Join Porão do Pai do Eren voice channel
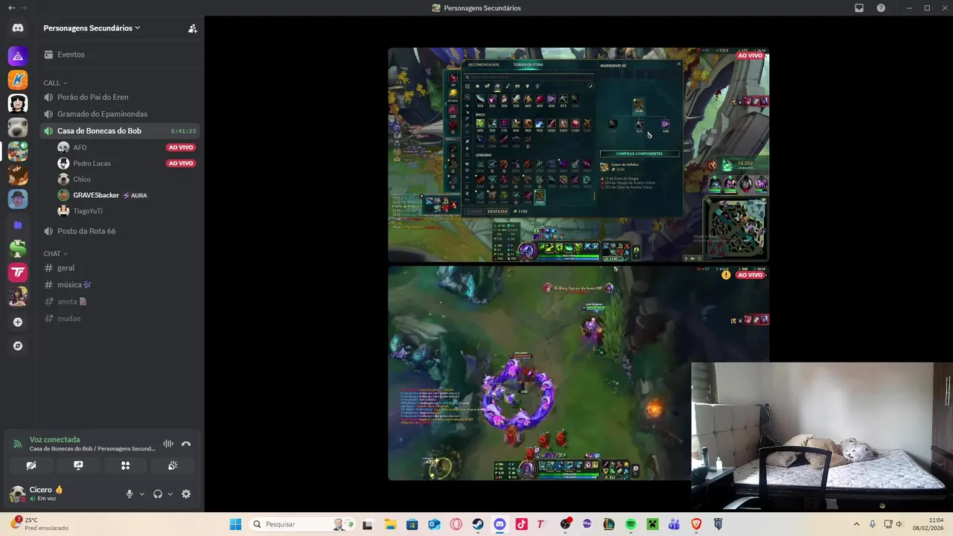 (x=119, y=97)
